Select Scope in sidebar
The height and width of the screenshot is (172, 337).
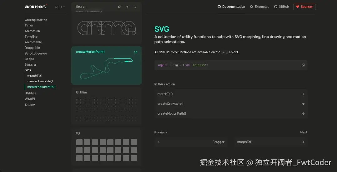pos(29,59)
